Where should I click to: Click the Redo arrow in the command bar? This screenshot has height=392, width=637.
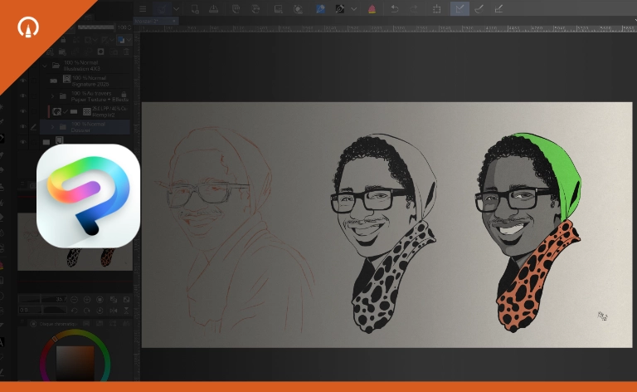[x=414, y=8]
